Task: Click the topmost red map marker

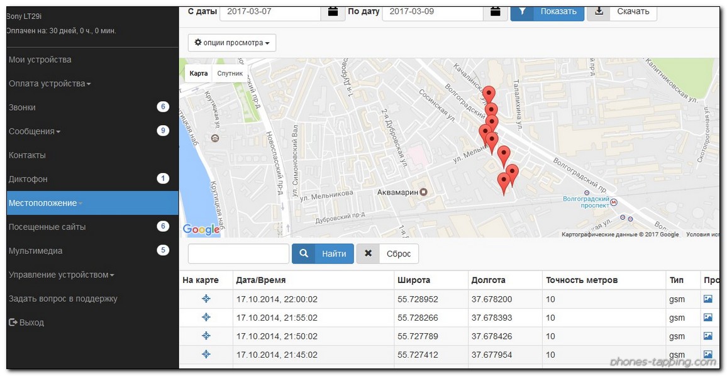Action: click(489, 94)
